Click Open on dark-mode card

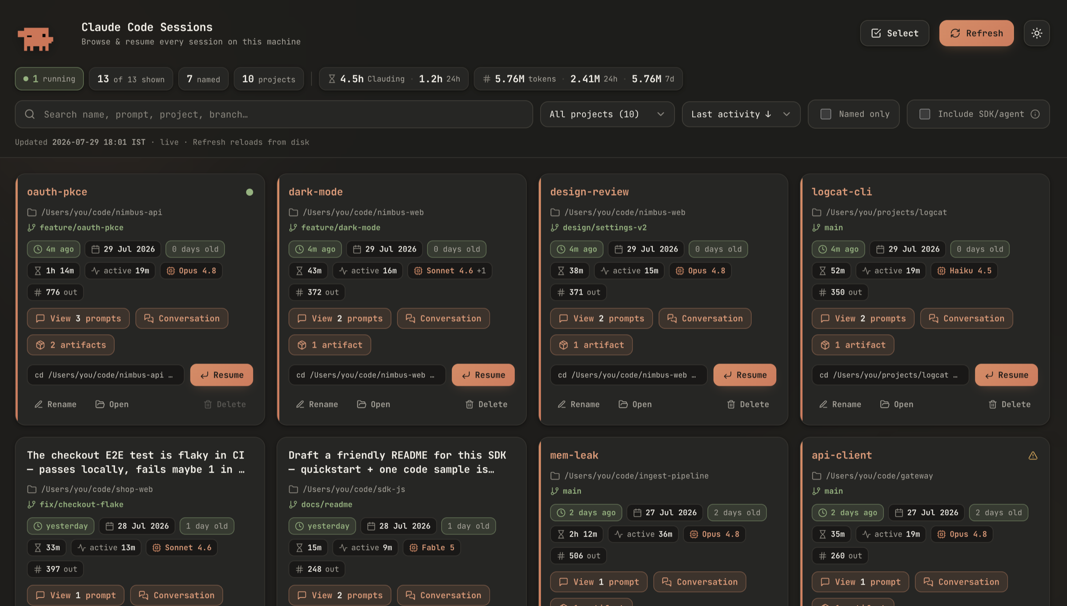click(373, 404)
